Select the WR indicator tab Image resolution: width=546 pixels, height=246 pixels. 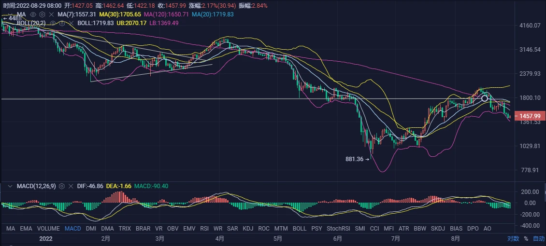click(x=218, y=229)
